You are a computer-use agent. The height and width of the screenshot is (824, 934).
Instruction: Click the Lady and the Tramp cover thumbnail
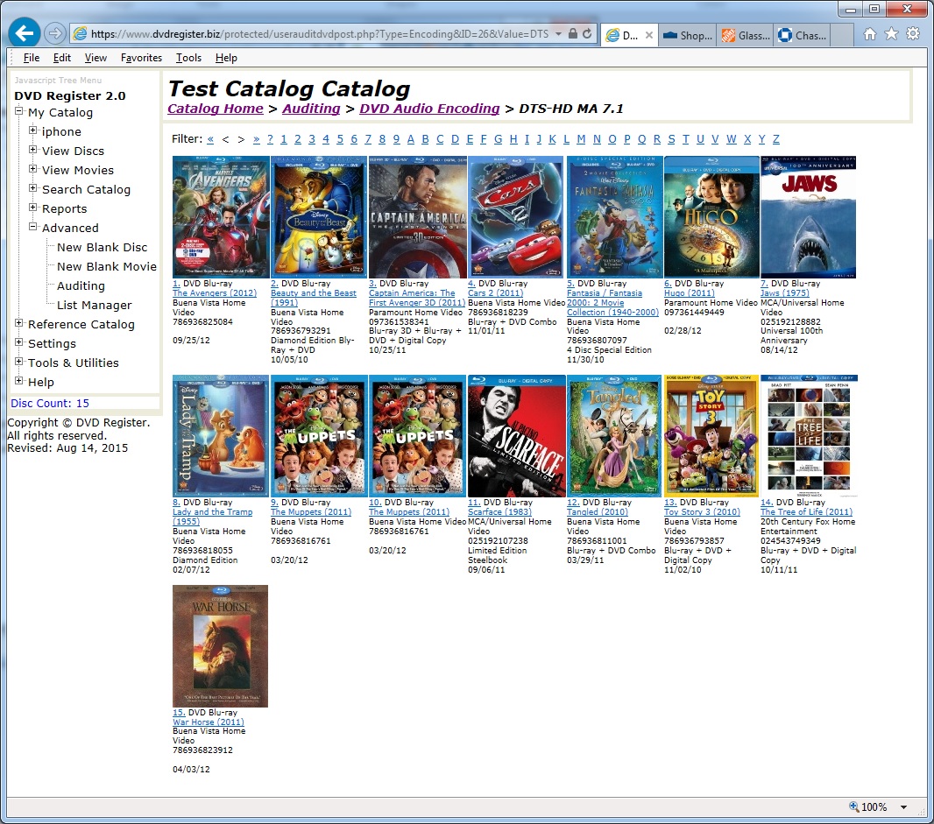click(x=221, y=436)
